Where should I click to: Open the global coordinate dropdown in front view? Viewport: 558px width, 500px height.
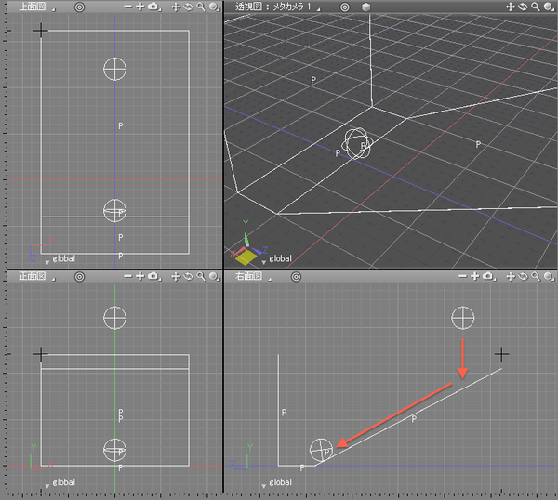click(x=60, y=482)
